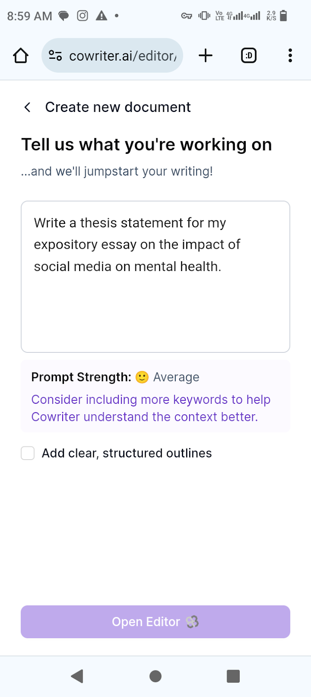Image resolution: width=311 pixels, height=697 pixels.
Task: Open the tab switcher button
Action: pos(249,56)
